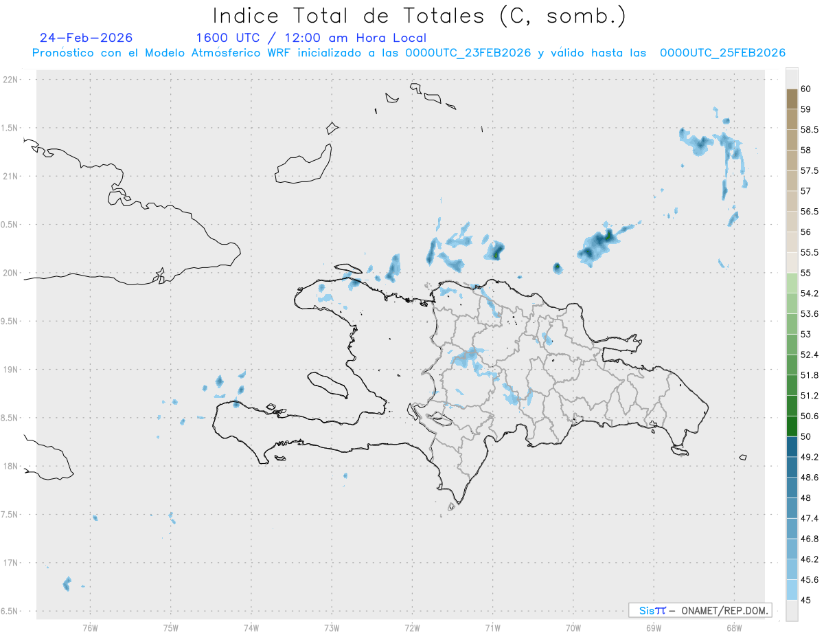
Task: Click the '74W' longitude label
Action: tap(251, 627)
